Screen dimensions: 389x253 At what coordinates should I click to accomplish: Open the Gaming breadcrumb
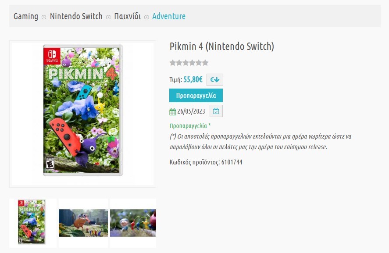pos(26,16)
